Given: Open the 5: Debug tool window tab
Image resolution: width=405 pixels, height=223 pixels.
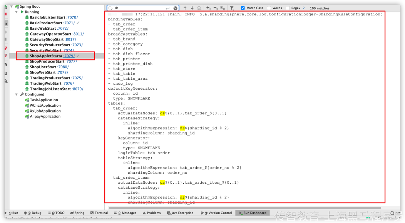Looking at the screenshot, I should click(x=33, y=213).
